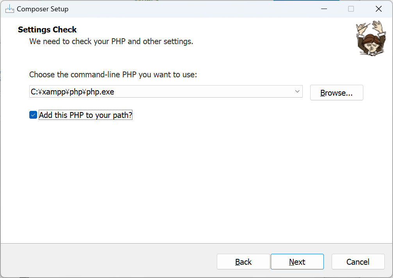393x278 pixels.
Task: Click the 'Add this PHP to your path?' label text
Action: tap(86, 115)
